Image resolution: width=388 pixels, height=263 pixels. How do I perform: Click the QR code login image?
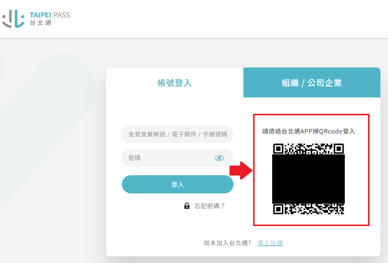pyautogui.click(x=308, y=179)
